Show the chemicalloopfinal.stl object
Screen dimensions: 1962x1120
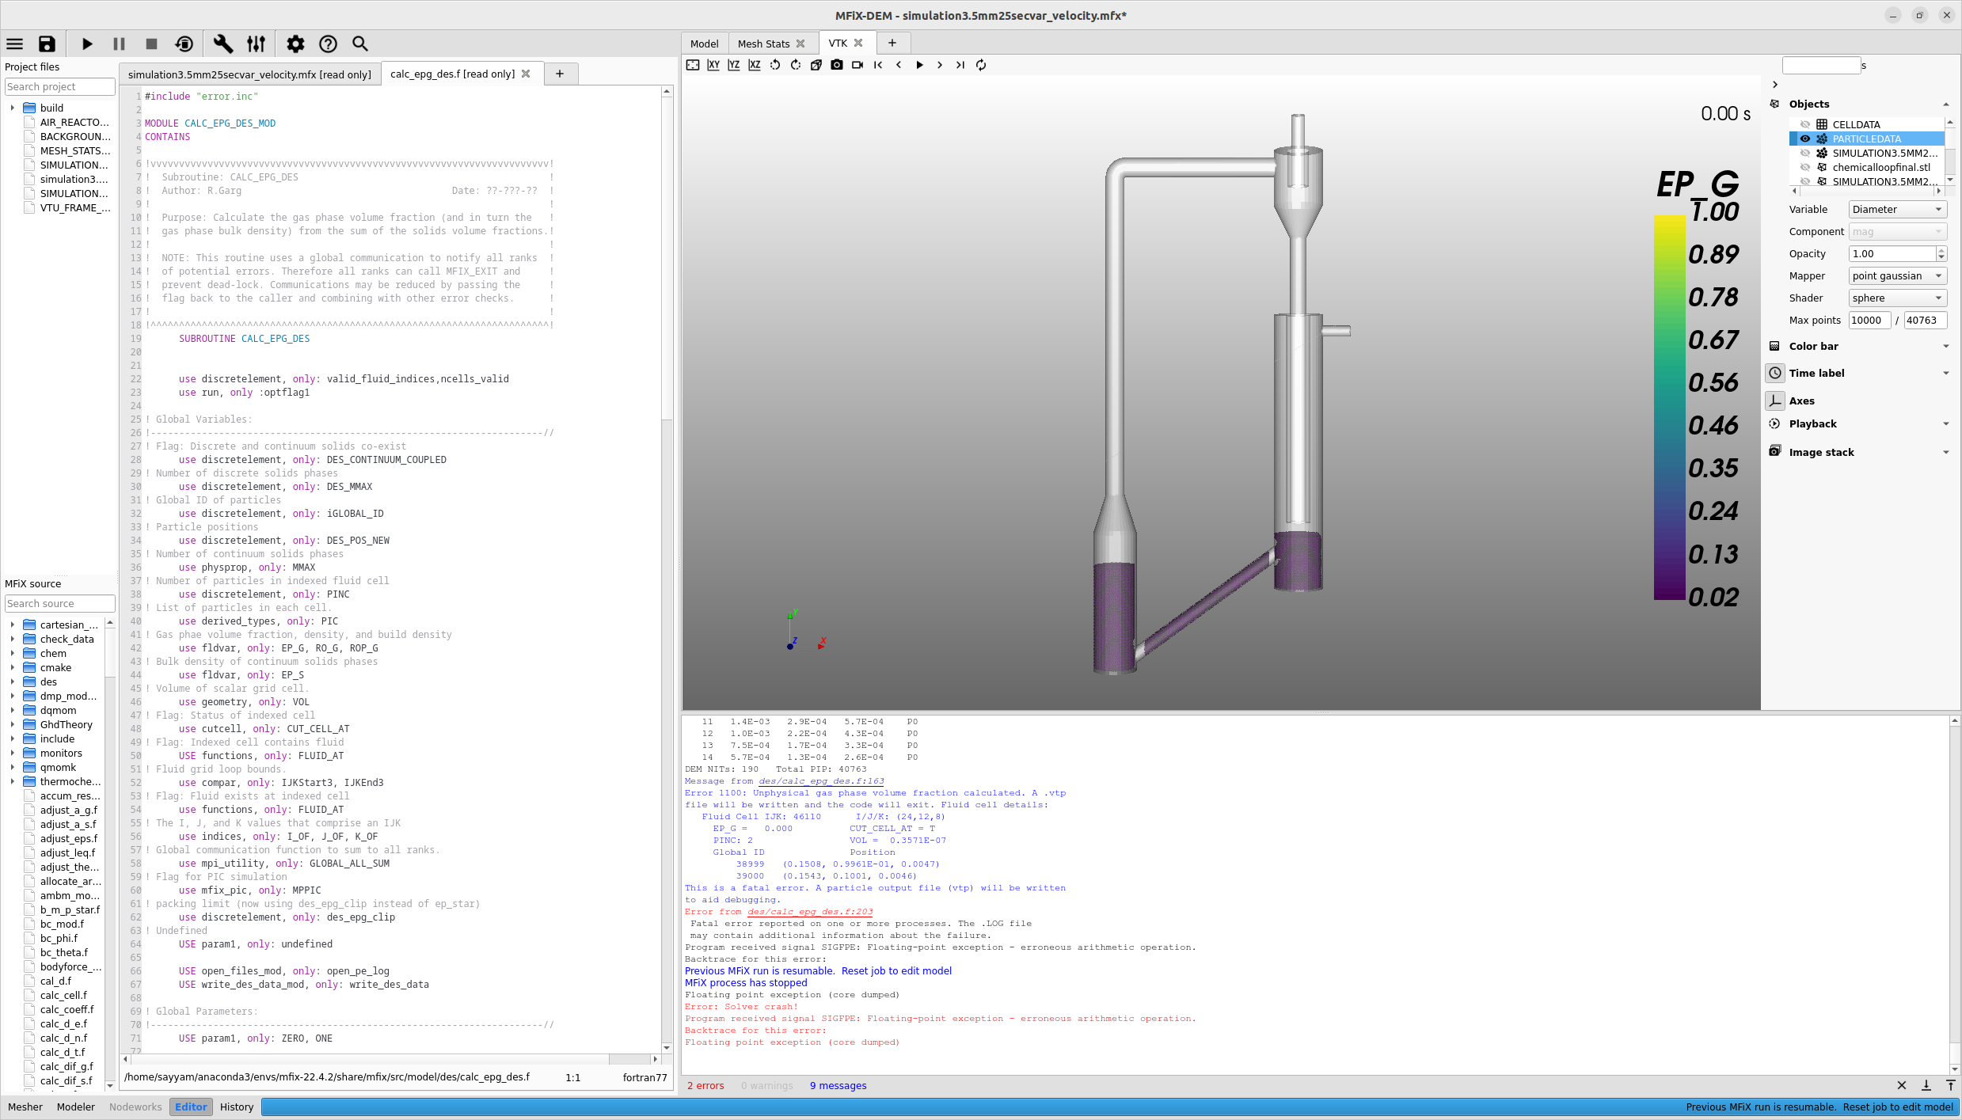coord(1805,167)
